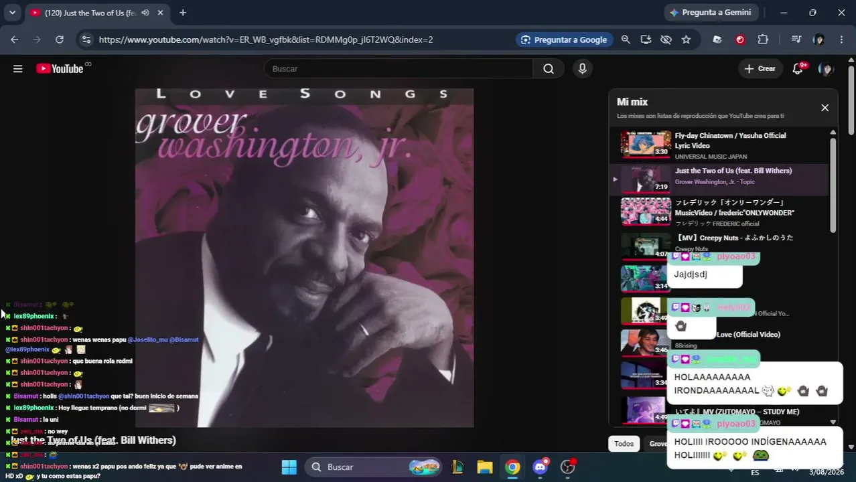The width and height of the screenshot is (856, 482).
Task: Close the Mi mix playlist panel
Action: click(825, 108)
